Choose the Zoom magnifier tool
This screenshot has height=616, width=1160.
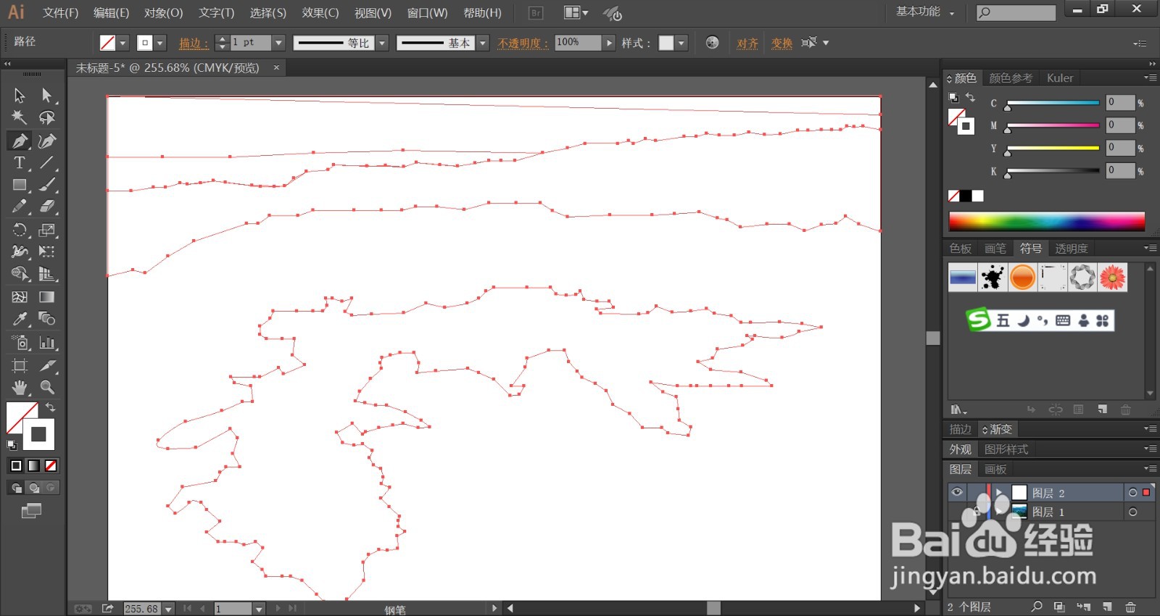tap(47, 388)
